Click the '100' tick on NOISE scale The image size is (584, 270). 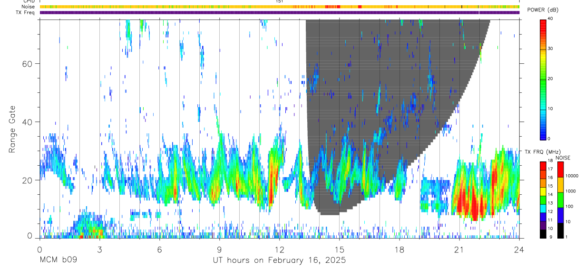pyautogui.click(x=569, y=207)
